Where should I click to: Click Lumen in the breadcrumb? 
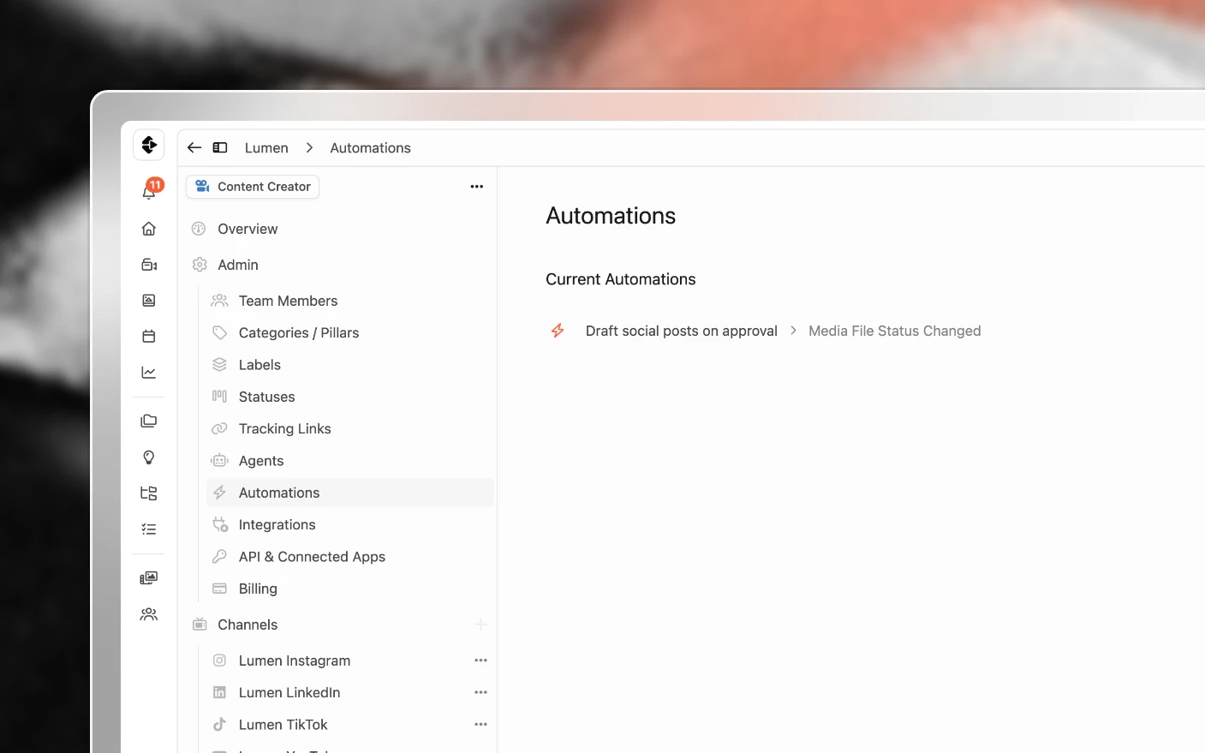266,147
